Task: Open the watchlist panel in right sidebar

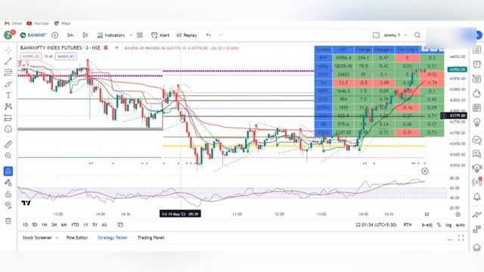Action: (477, 50)
